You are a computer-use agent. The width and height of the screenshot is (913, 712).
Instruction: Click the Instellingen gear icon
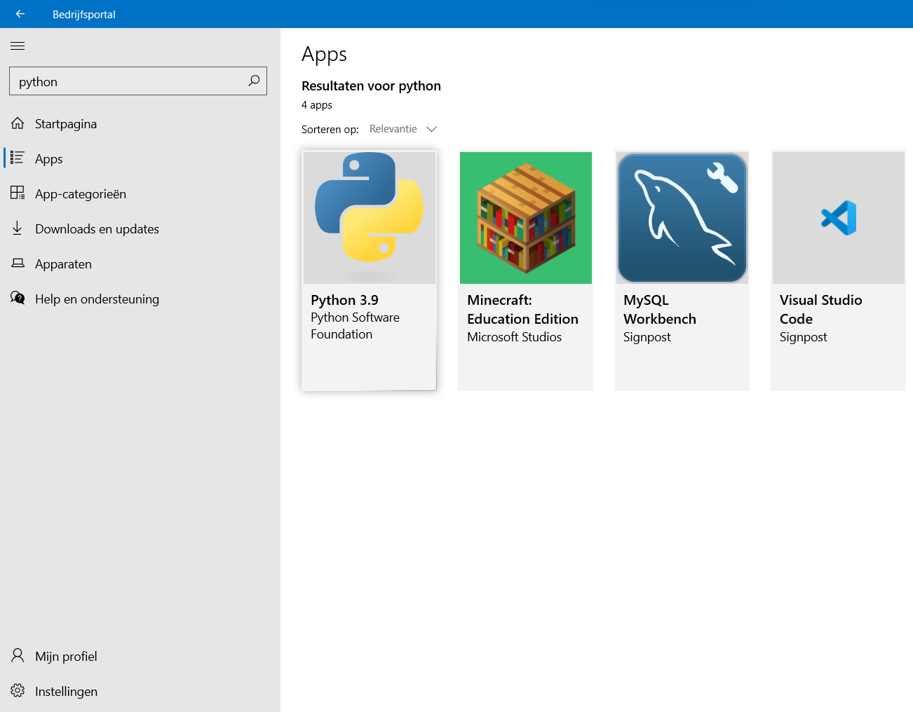coord(18,691)
